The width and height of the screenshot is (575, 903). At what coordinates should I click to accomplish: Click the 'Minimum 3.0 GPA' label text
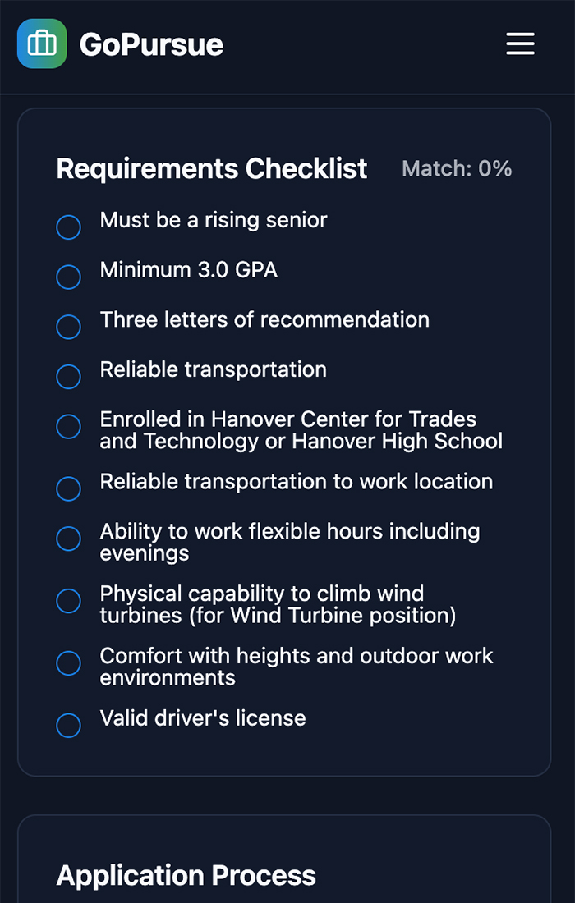pos(188,269)
